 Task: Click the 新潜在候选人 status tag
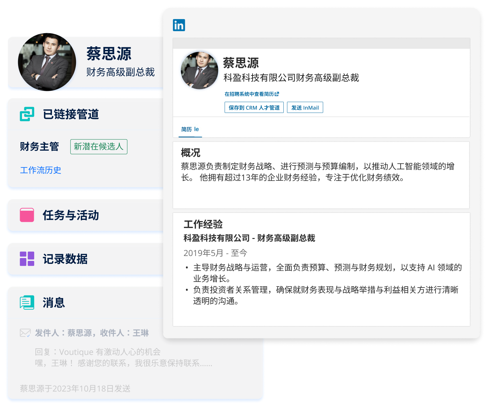click(x=99, y=147)
